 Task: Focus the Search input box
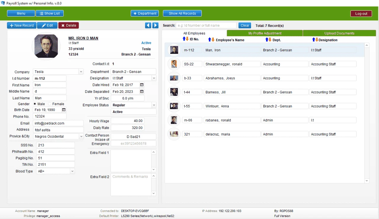(x=206, y=25)
